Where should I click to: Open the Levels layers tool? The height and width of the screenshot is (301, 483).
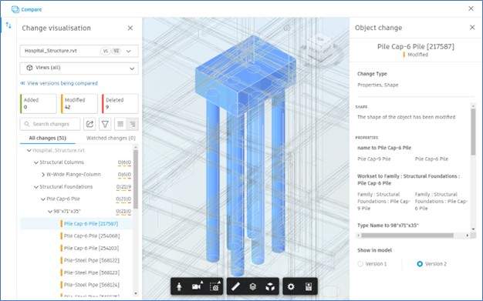252,286
